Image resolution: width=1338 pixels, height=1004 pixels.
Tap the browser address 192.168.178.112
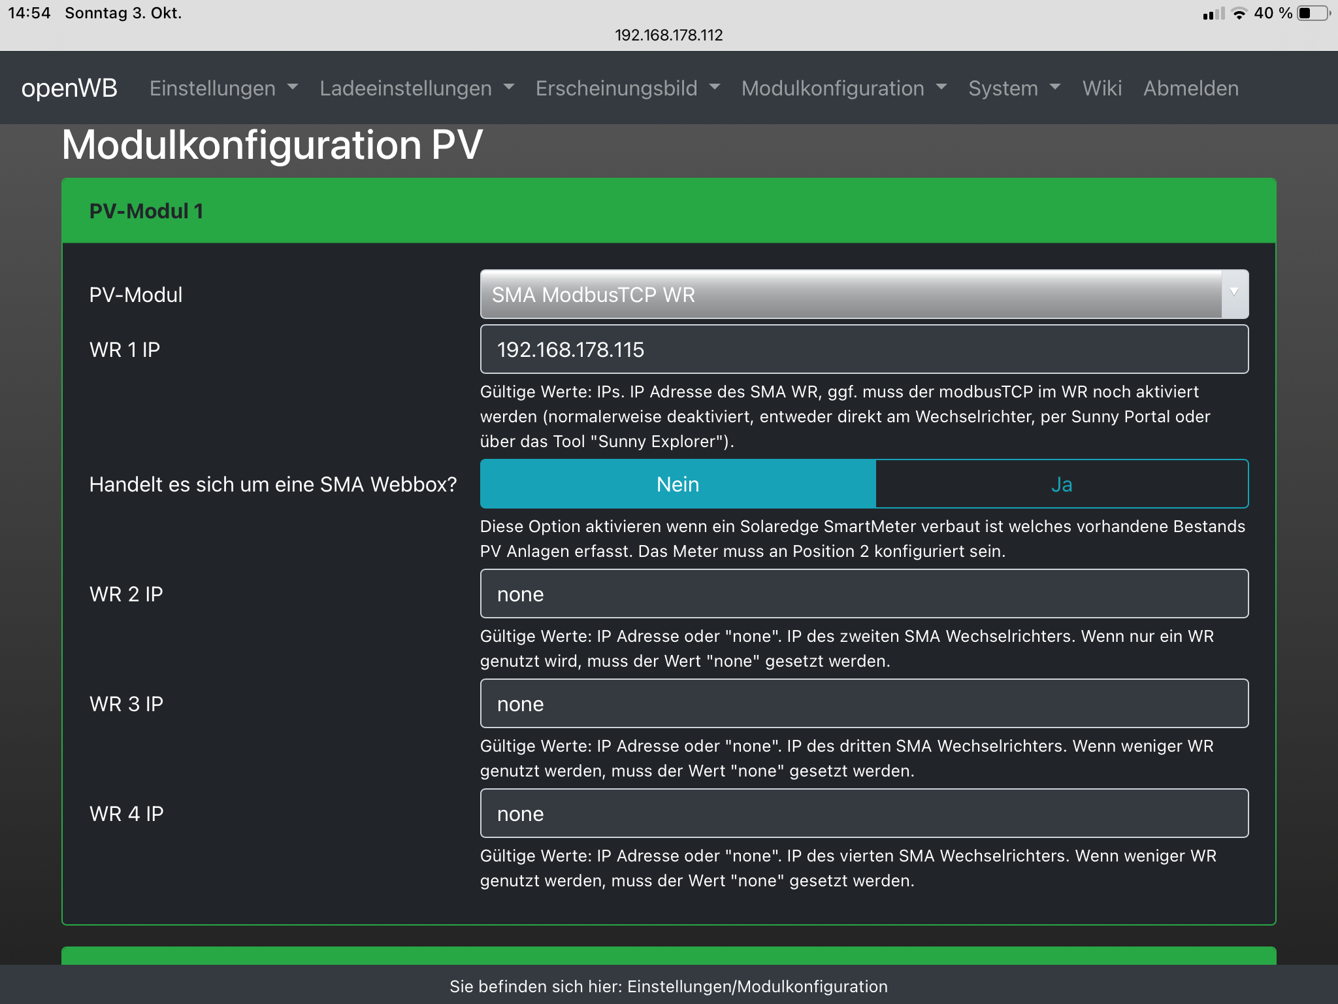click(x=668, y=35)
